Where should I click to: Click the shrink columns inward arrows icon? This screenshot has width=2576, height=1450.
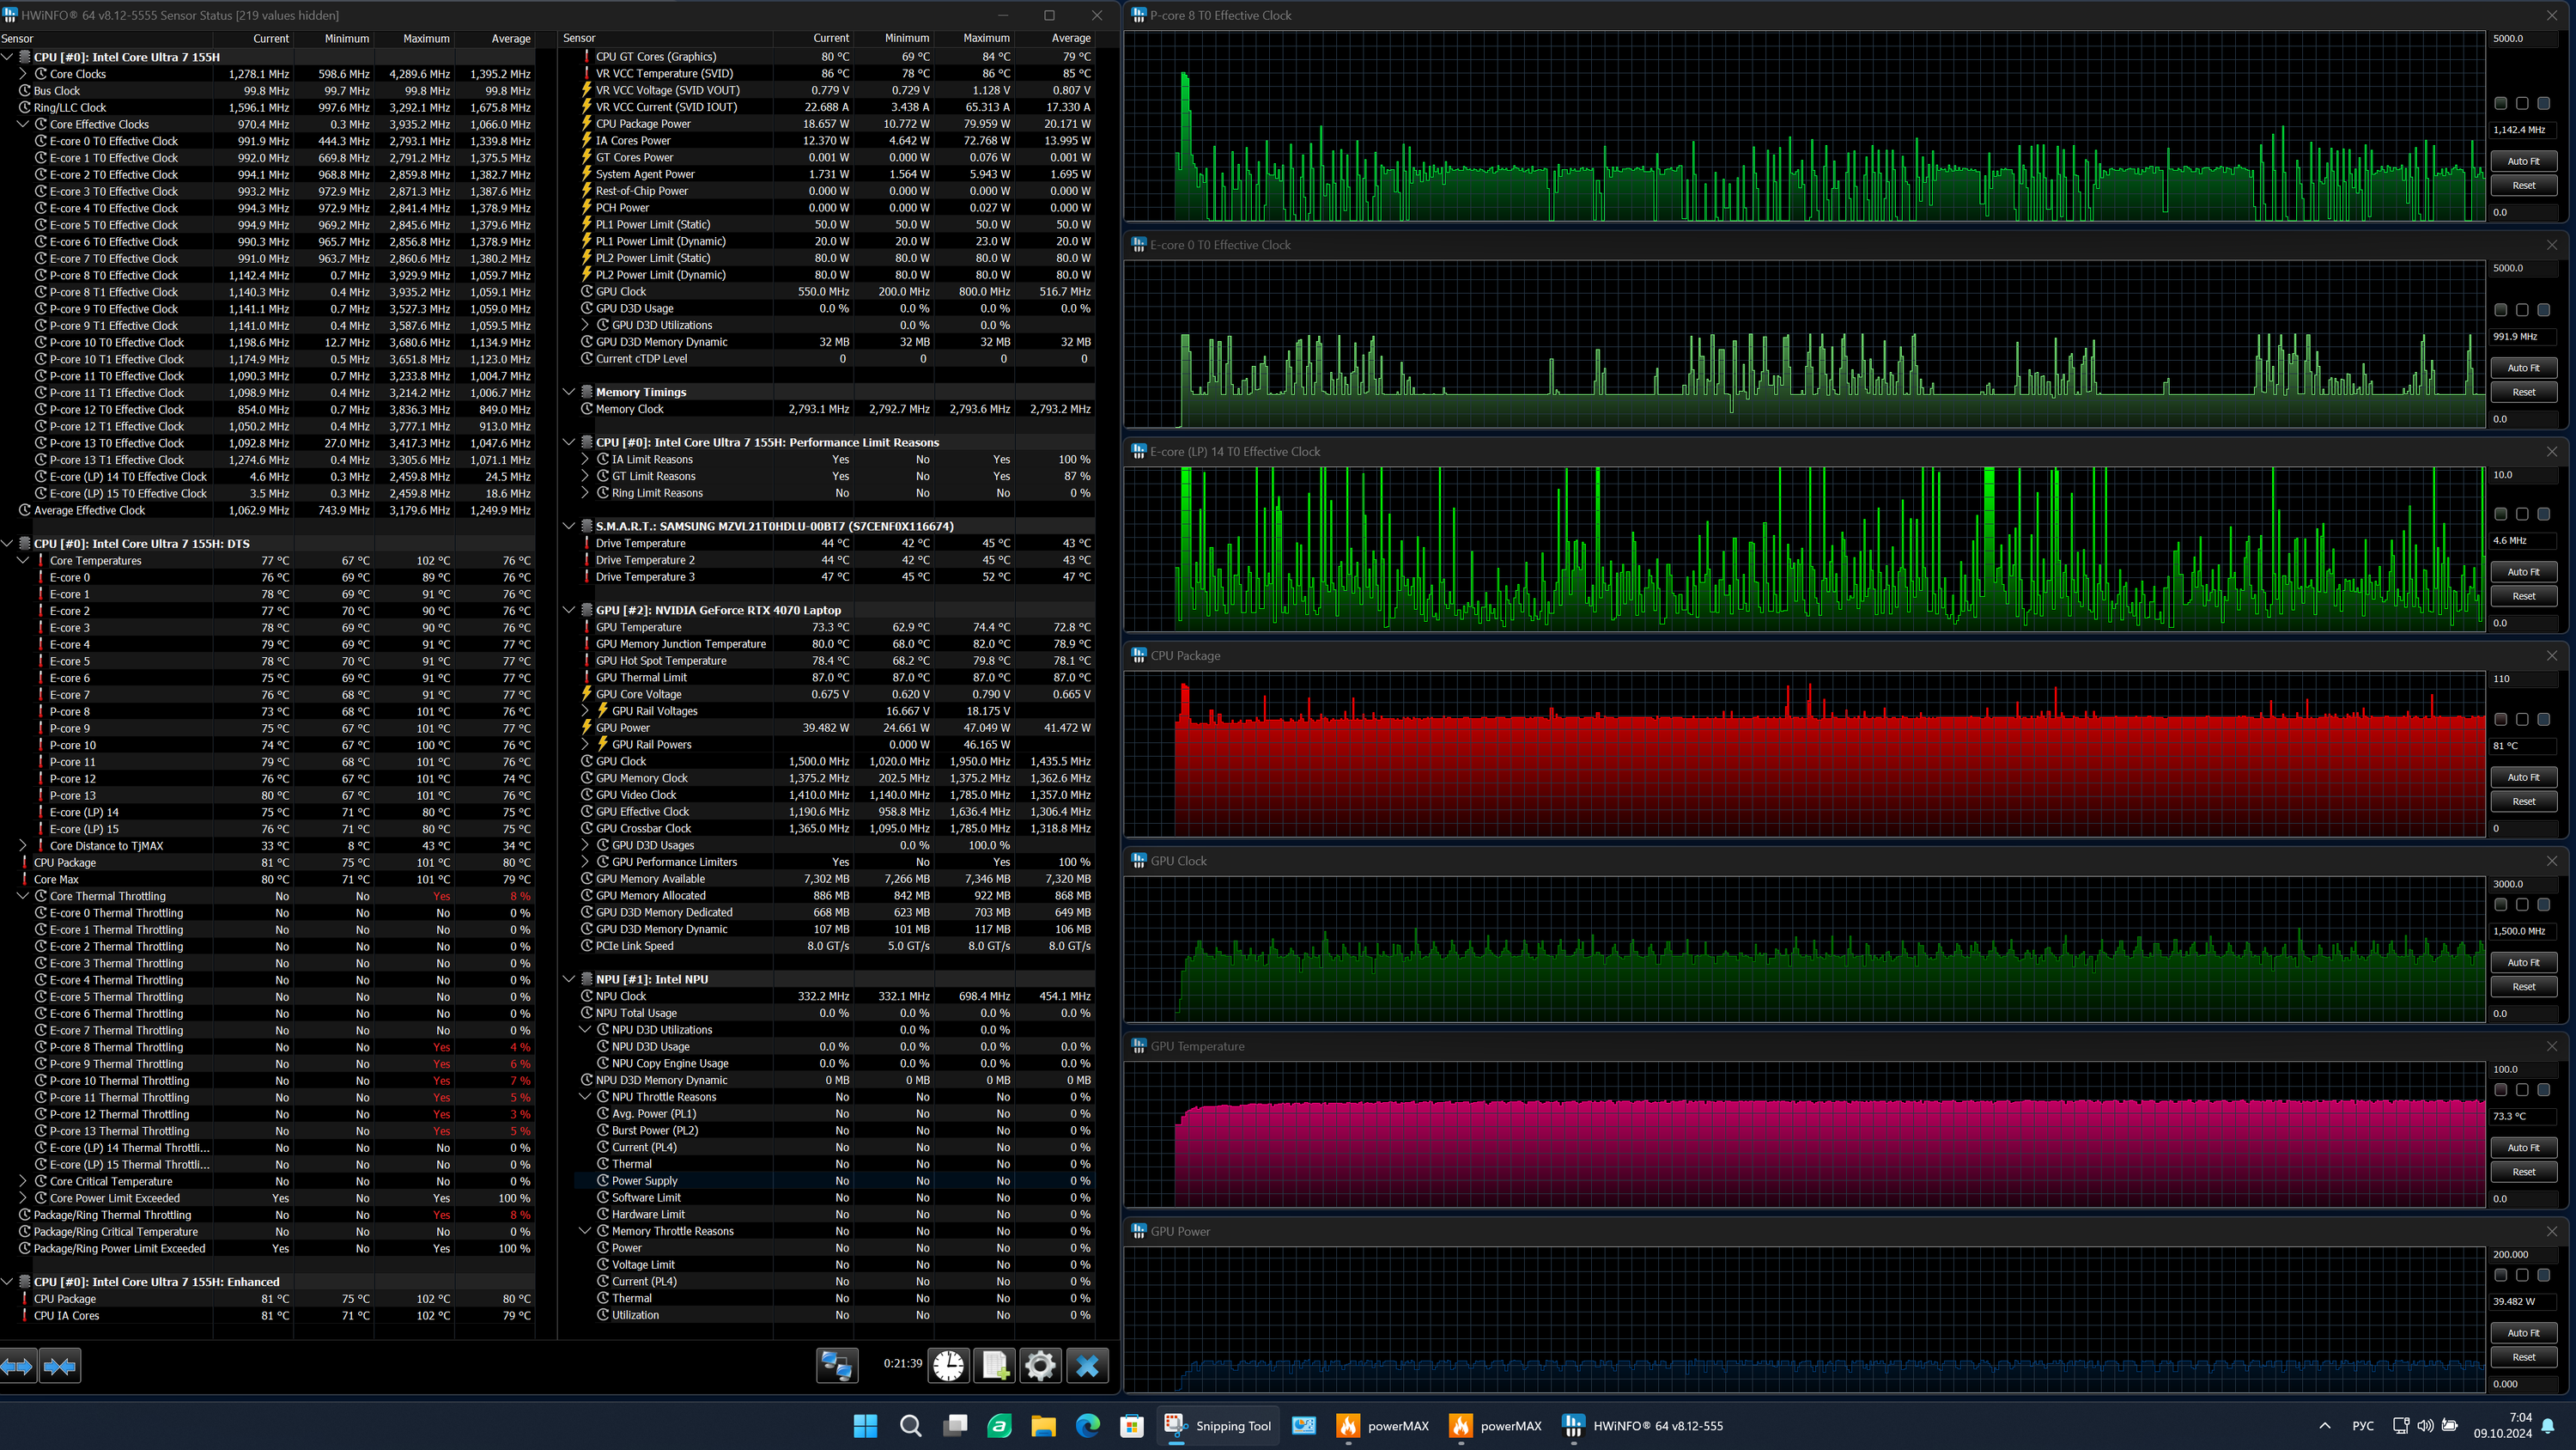click(x=60, y=1366)
